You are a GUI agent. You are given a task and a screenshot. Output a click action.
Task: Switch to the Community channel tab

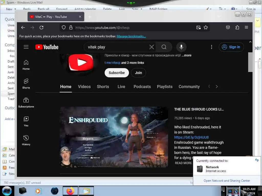click(189, 87)
